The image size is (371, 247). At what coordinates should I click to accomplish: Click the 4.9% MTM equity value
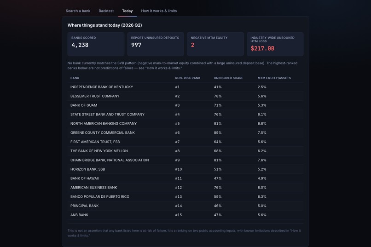coord(262,178)
